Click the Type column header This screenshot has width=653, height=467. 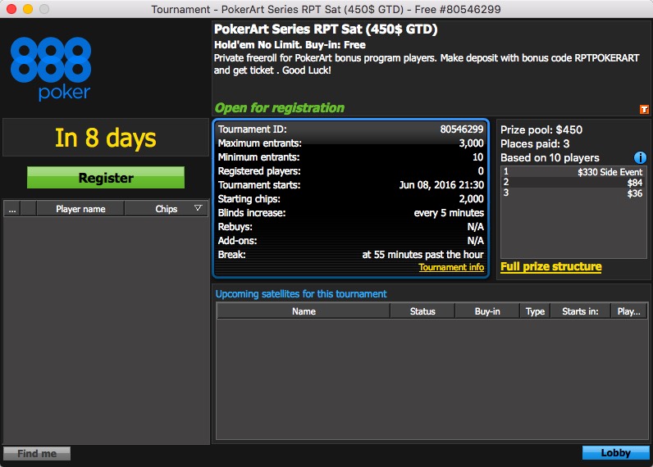tap(535, 311)
